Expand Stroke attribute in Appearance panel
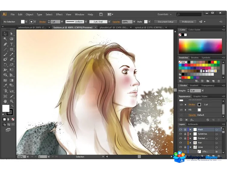The height and width of the screenshot is (170, 227). click(x=186, y=105)
